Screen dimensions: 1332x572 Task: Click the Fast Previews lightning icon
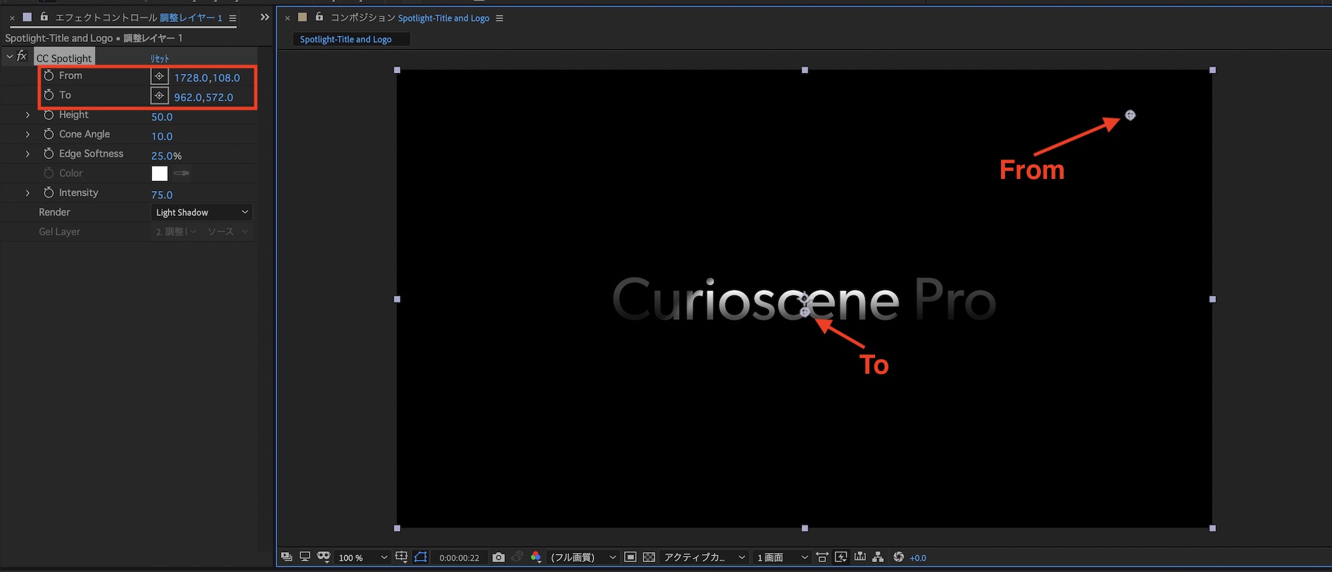tap(841, 557)
